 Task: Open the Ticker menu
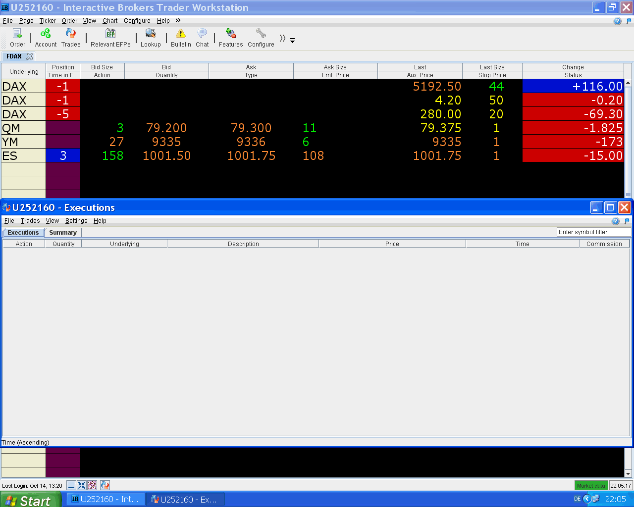(x=48, y=21)
